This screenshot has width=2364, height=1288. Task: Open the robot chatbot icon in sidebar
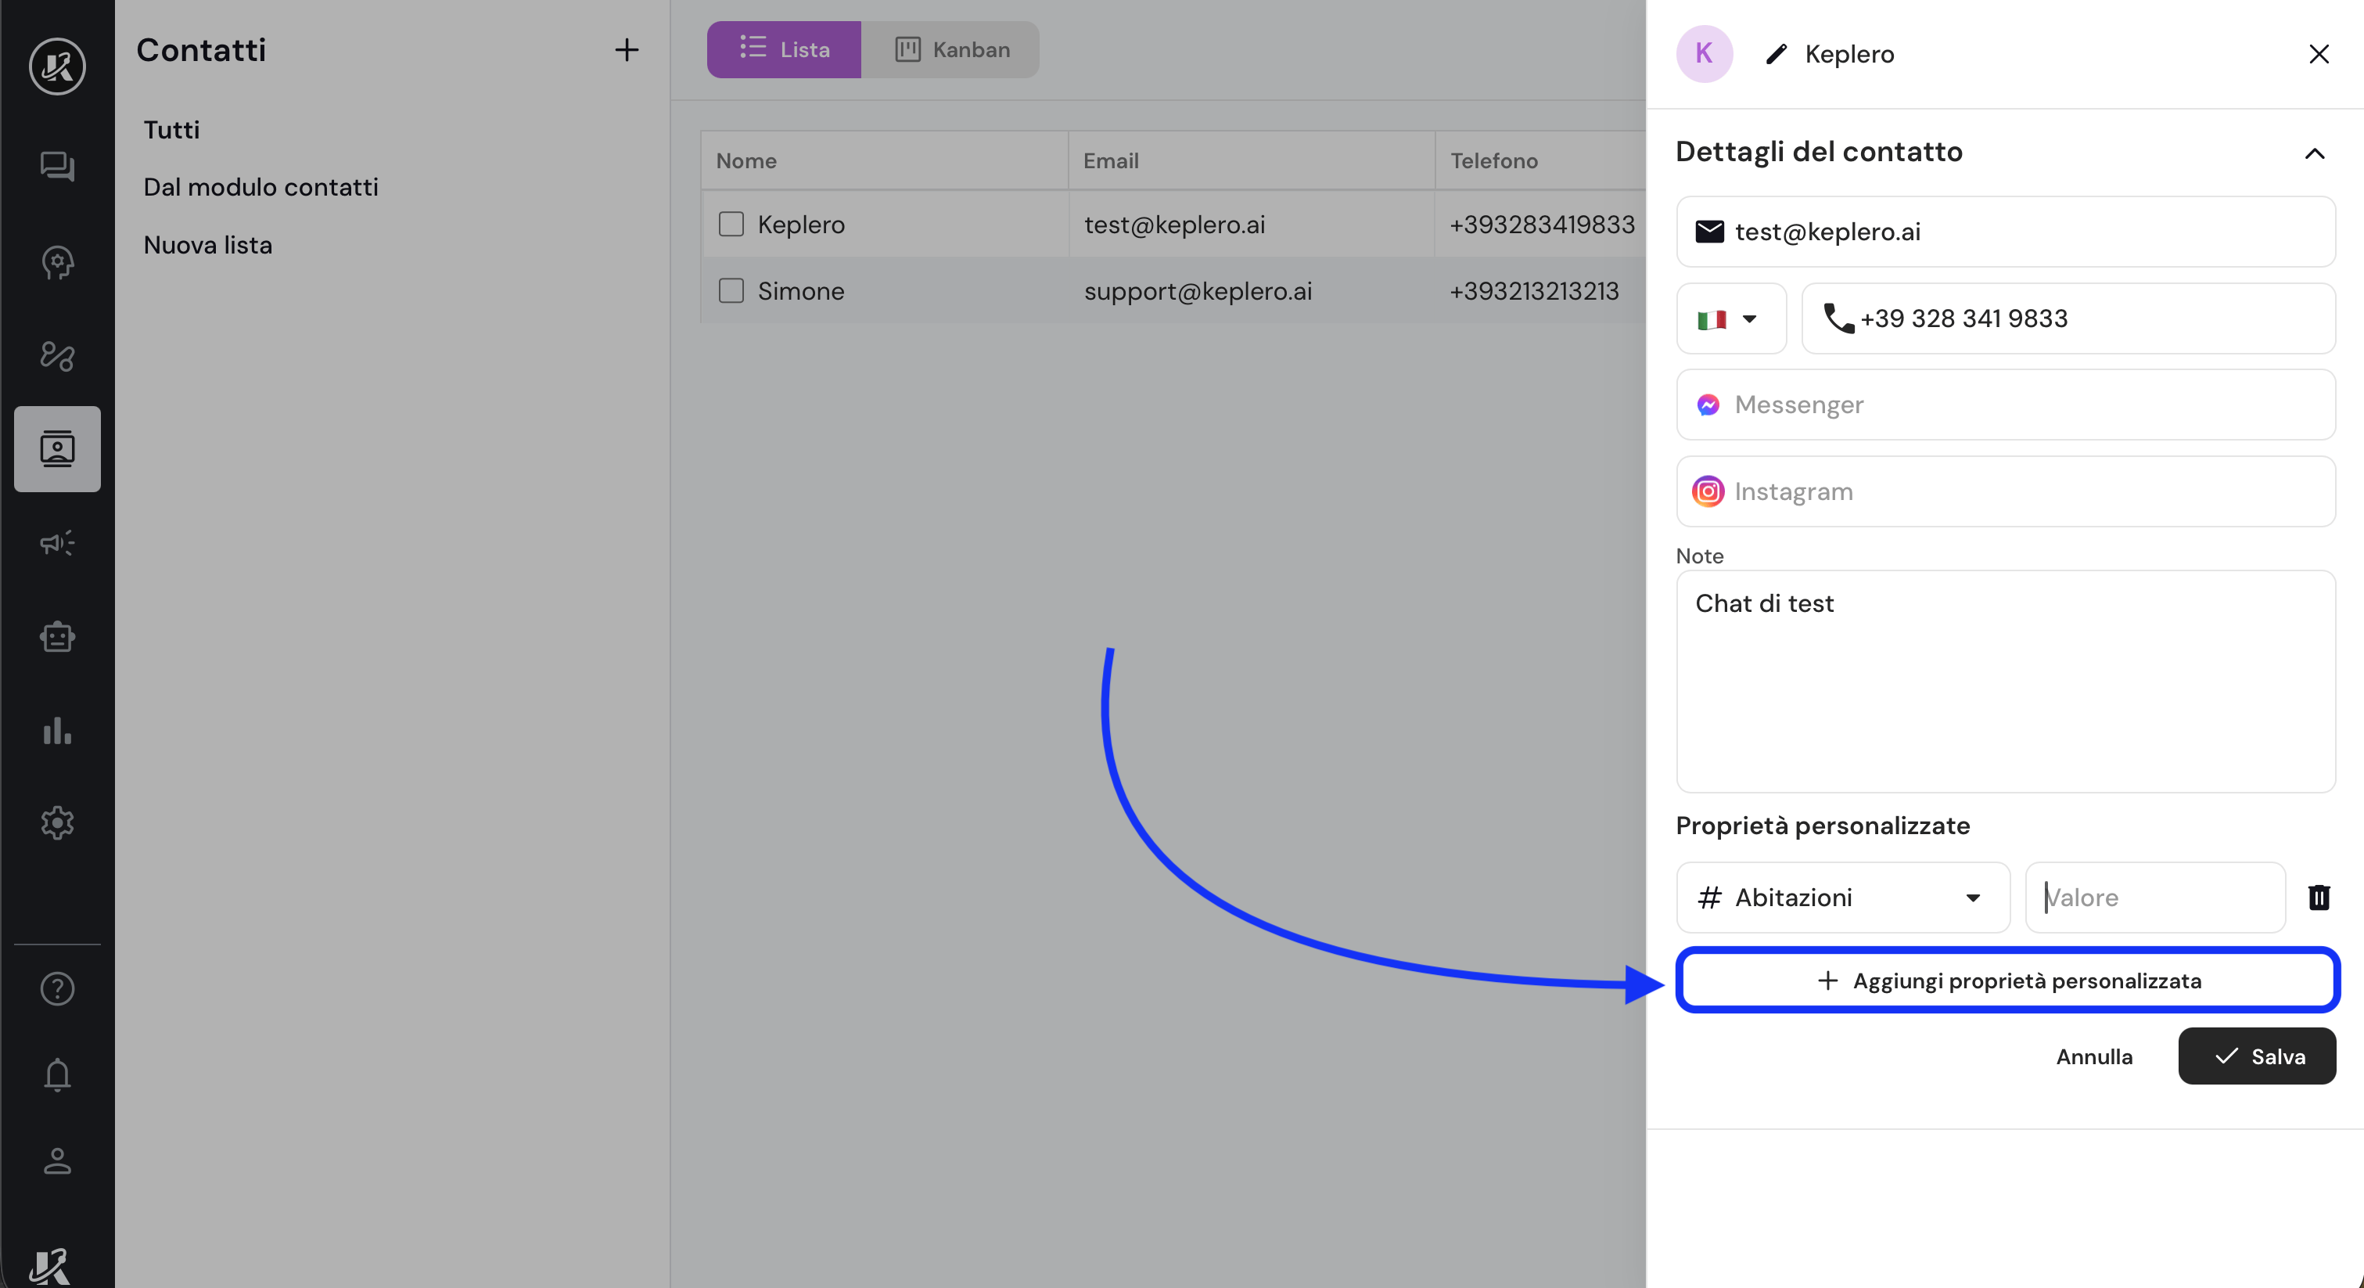tap(57, 636)
